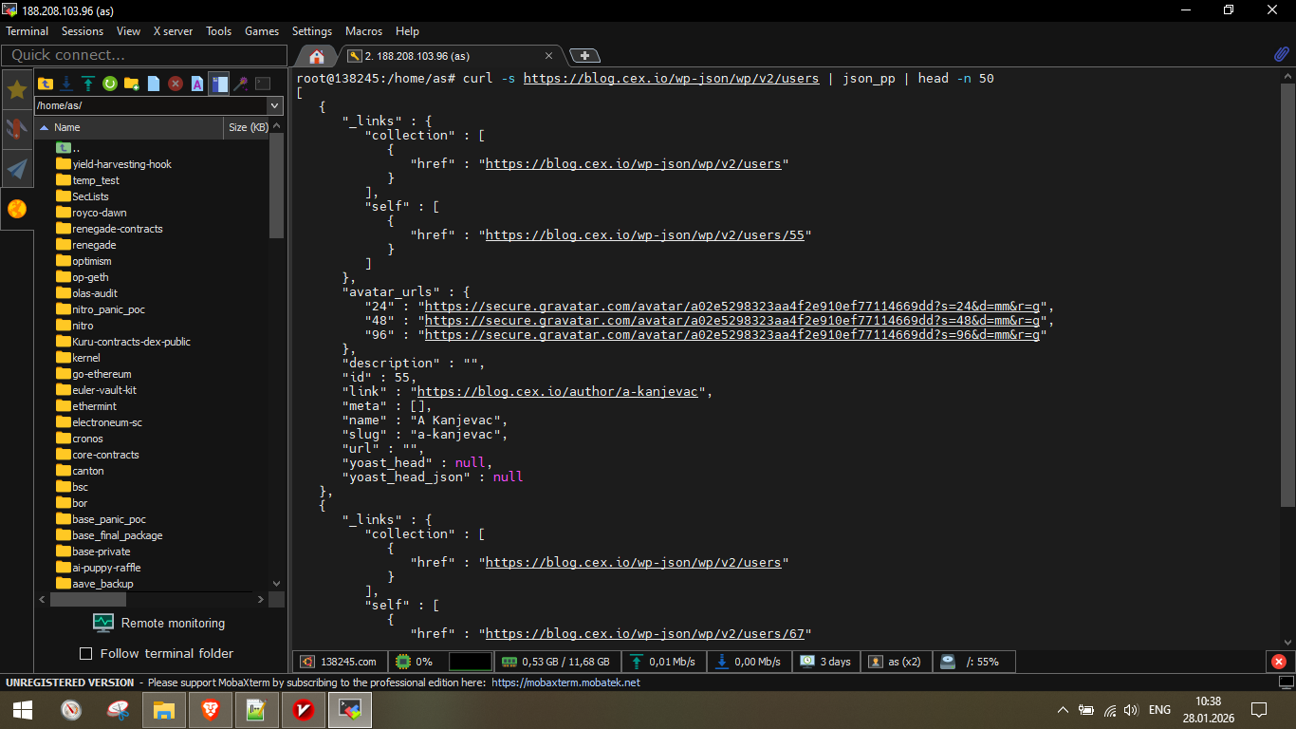1296x729 pixels.
Task: Open the Tools menu
Action: click(219, 31)
